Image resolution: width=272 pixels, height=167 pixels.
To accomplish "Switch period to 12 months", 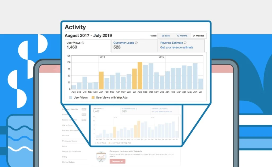I will [182, 35].
